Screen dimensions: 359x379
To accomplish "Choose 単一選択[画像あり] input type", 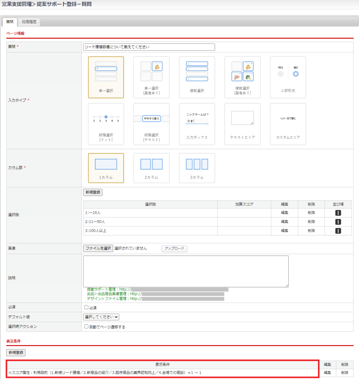I will [151, 77].
